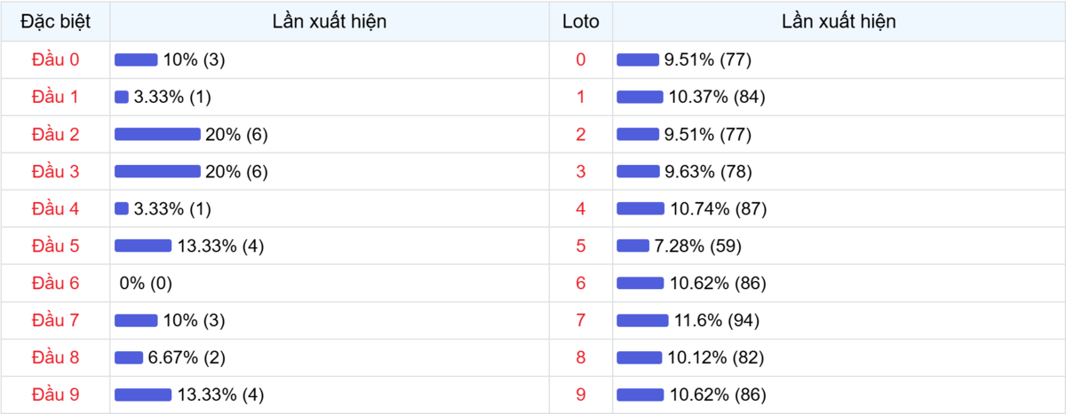This screenshot has width=1066, height=414.
Task: Click the Đầu 6 row label
Action: tap(55, 284)
